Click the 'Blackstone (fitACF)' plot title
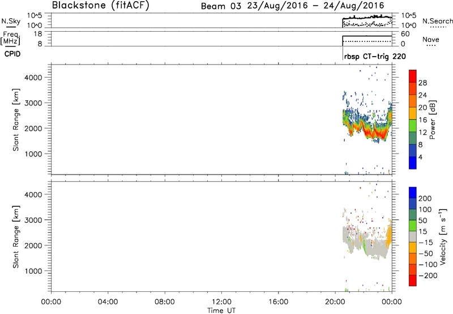Viewport: 453px width, 314px height. [x=101, y=5]
